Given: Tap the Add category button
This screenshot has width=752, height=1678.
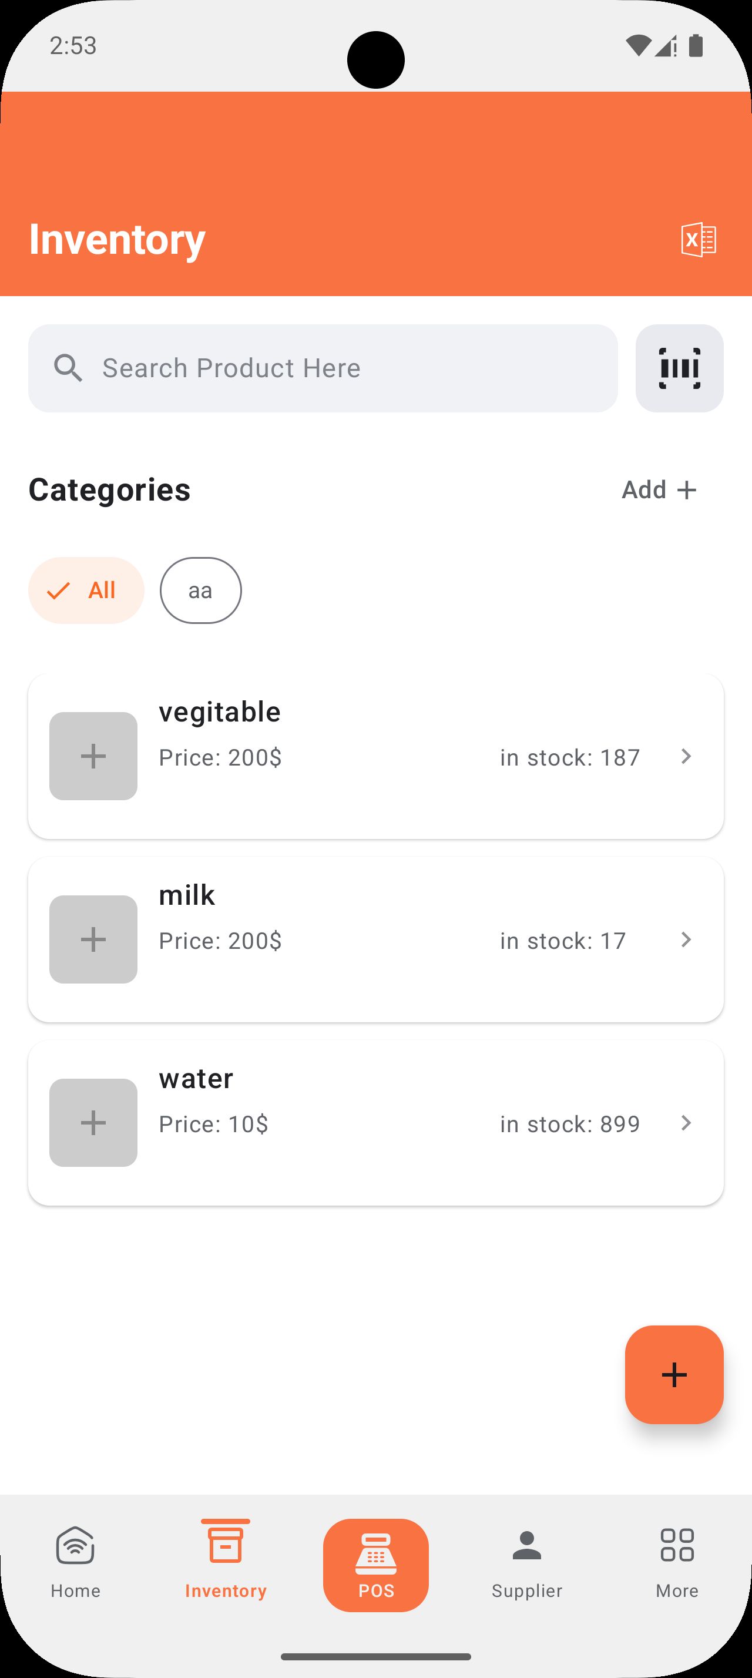Looking at the screenshot, I should [x=659, y=490].
